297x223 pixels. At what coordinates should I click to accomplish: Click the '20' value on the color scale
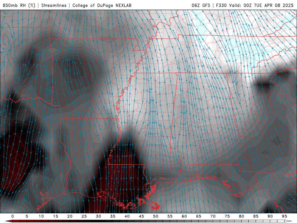pyautogui.click(x=70, y=216)
